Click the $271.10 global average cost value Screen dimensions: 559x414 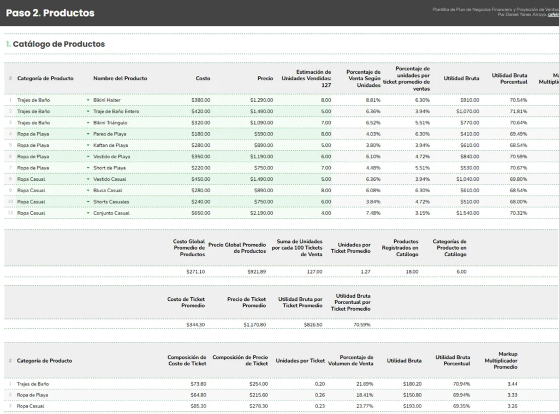coord(196,271)
